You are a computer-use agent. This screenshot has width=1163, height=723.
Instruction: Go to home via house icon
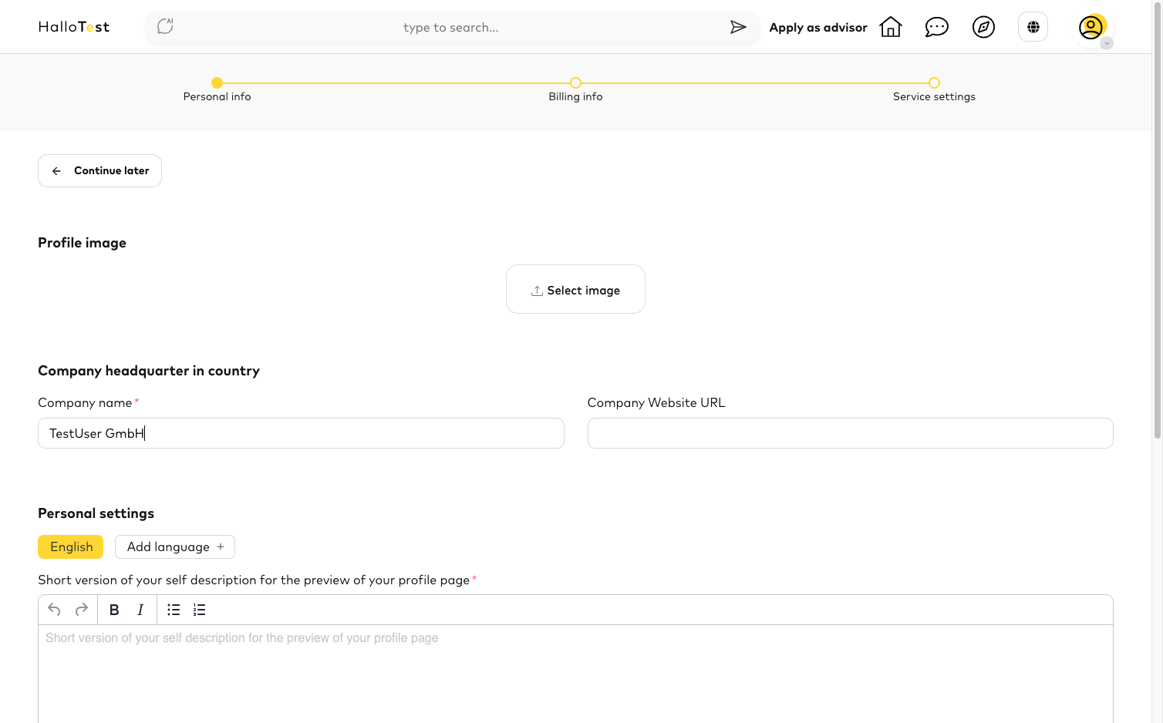click(x=891, y=27)
